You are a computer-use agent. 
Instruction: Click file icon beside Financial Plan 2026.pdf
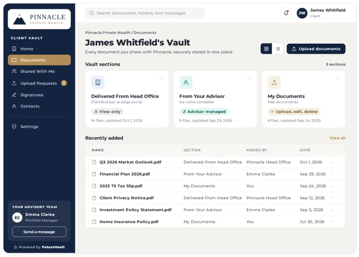point(94,174)
